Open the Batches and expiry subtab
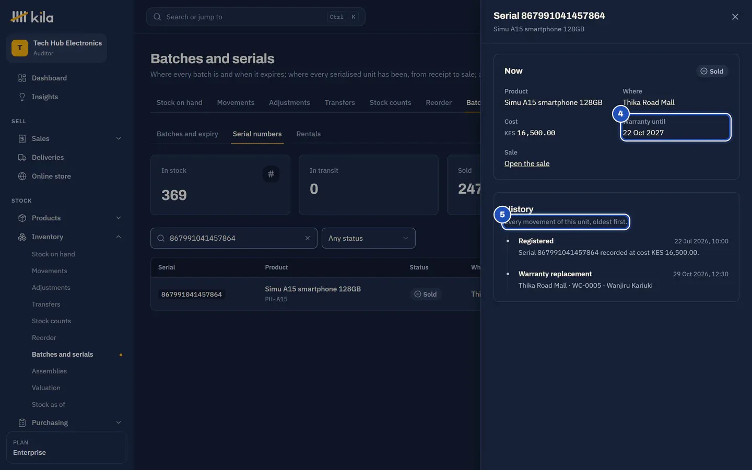Viewport: 752px width, 470px height. pyautogui.click(x=187, y=134)
